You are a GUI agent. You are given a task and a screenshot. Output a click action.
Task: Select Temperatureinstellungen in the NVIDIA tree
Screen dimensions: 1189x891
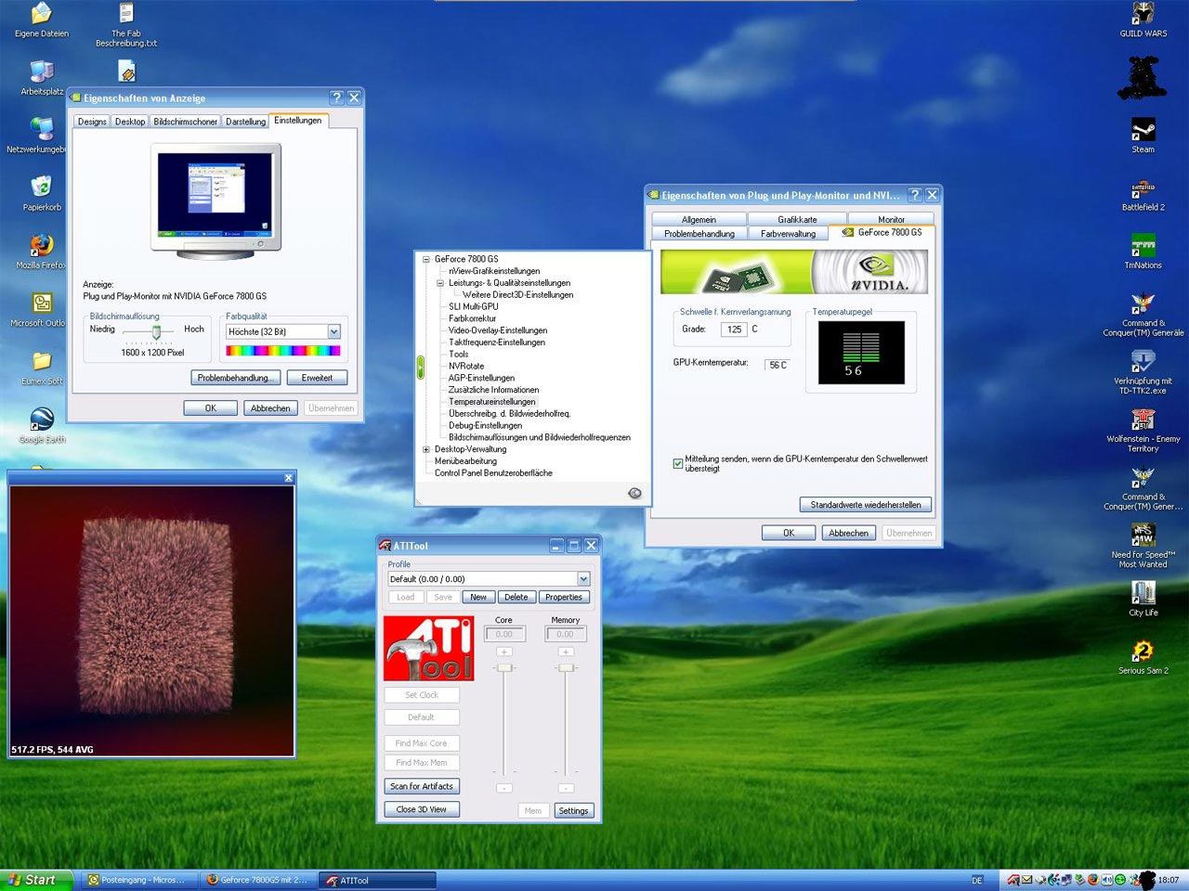click(491, 402)
